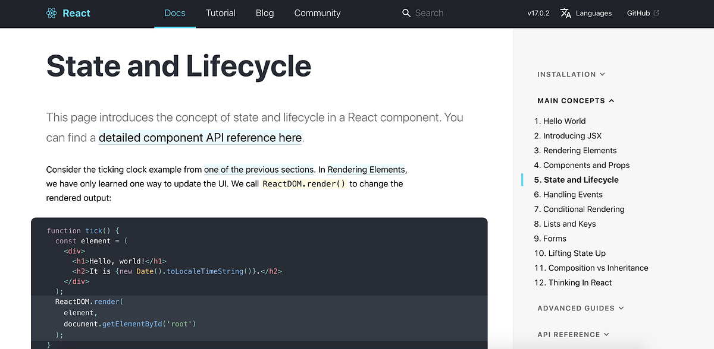Expand the API REFERENCE section

(x=573, y=334)
